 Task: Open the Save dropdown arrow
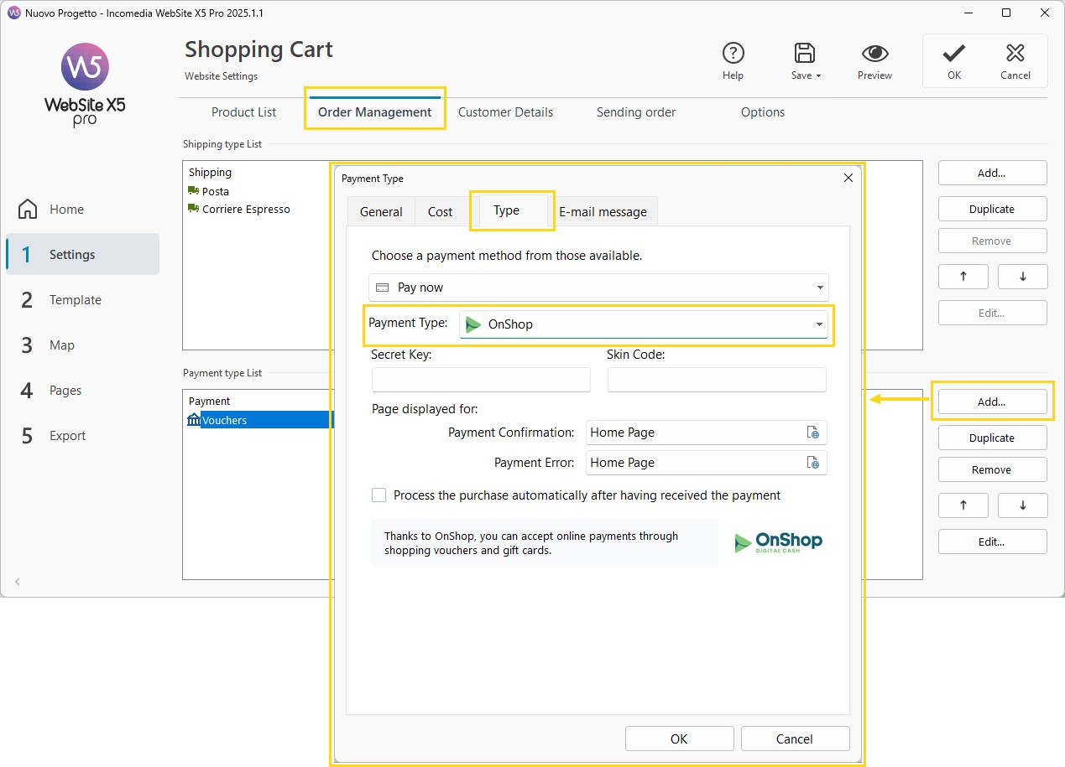[818, 75]
